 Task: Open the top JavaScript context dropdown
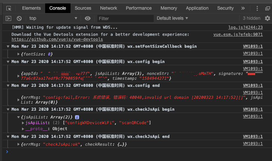point(53,18)
